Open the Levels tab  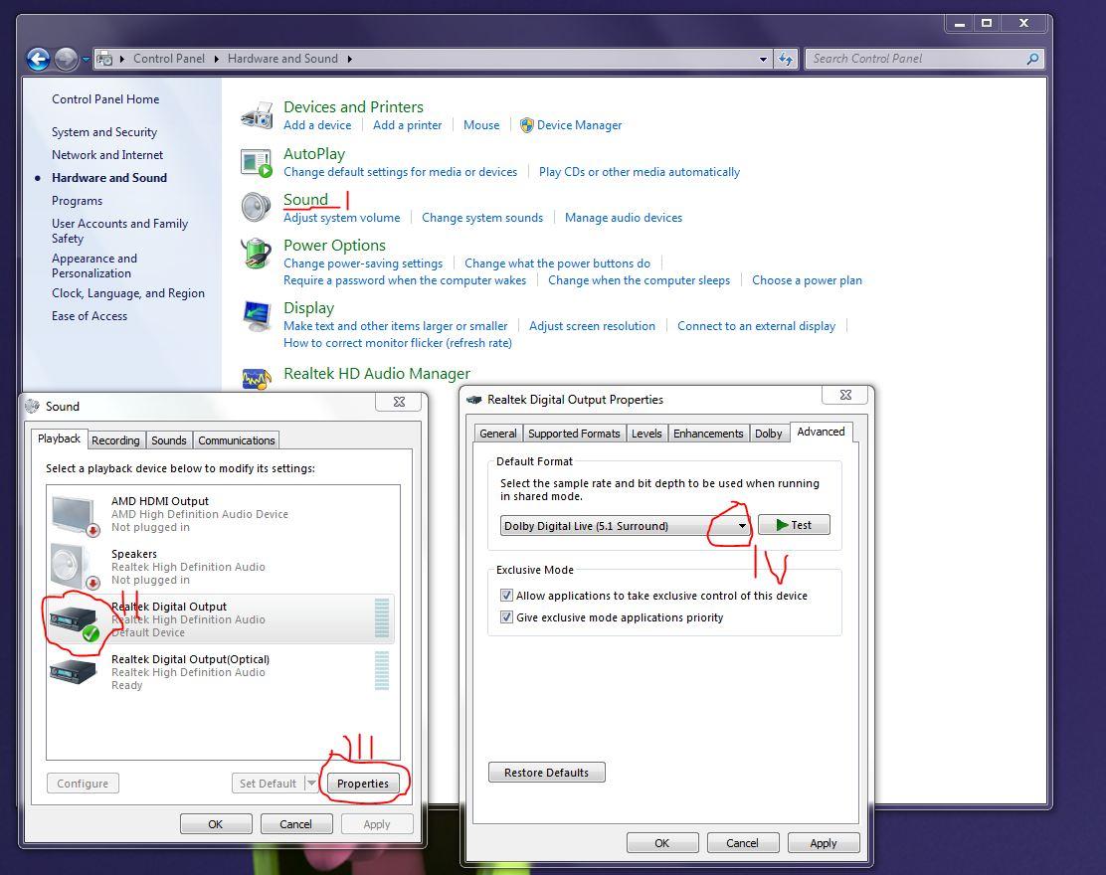coord(646,433)
